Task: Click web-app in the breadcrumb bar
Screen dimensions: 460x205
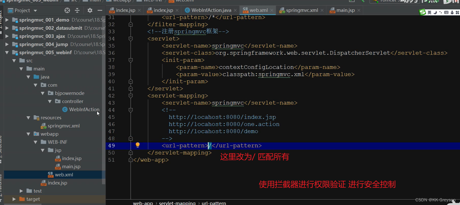Action: [143, 203]
